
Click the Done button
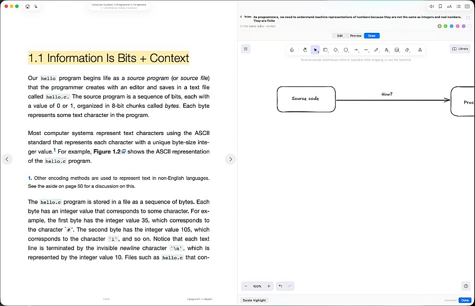point(465,300)
